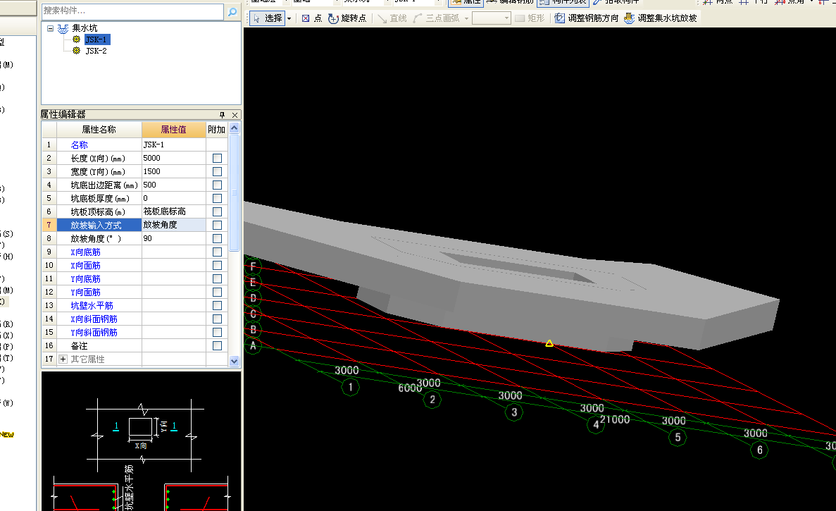The height and width of the screenshot is (511, 836).
Task: Click the 21000 dimension label
Action: 616,420
